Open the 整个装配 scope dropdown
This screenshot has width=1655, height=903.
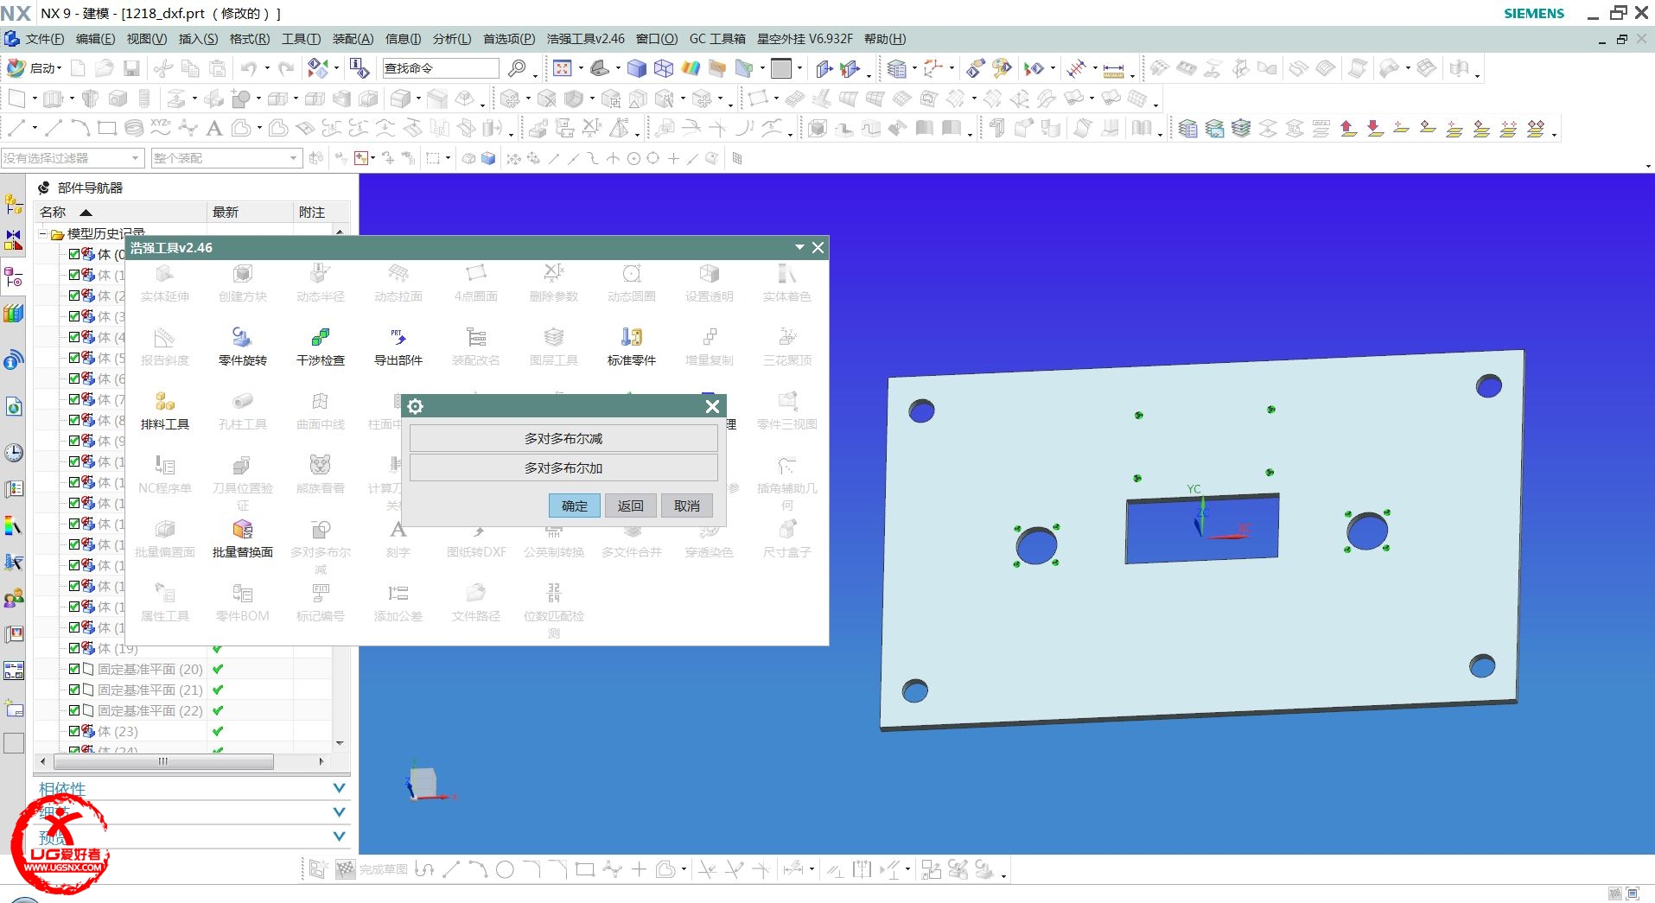pos(226,158)
